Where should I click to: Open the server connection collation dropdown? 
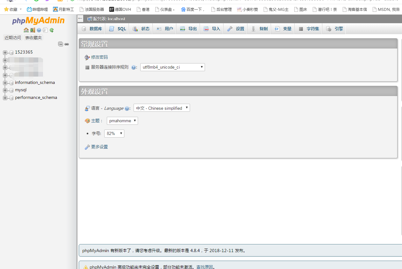point(172,67)
